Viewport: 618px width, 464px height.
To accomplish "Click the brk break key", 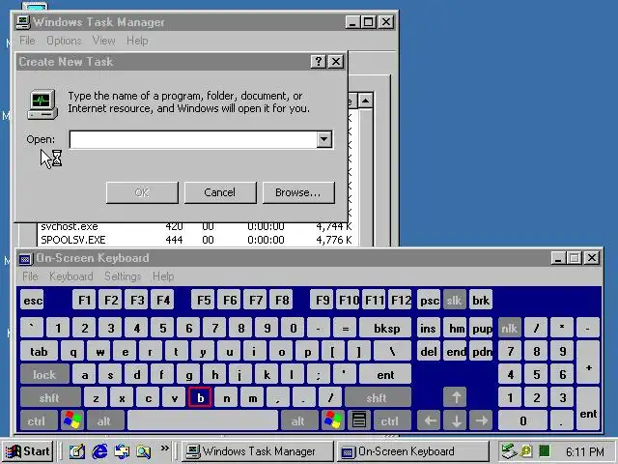I will (481, 301).
